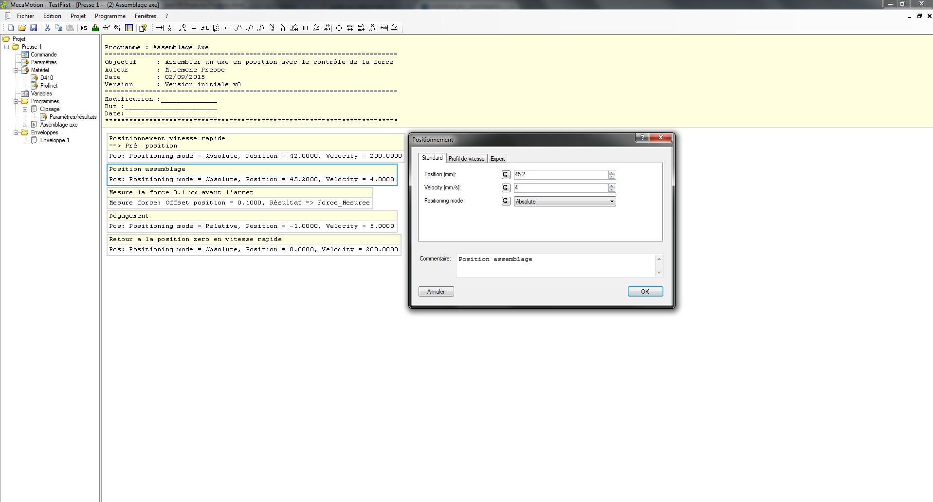
Task: Click the equals sign instruction icon
Action: 194,28
